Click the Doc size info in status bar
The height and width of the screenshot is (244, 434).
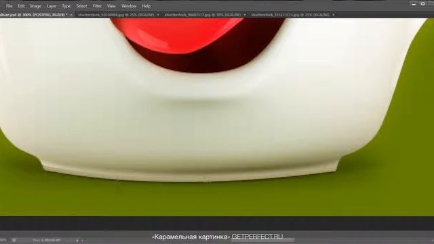[47, 241]
